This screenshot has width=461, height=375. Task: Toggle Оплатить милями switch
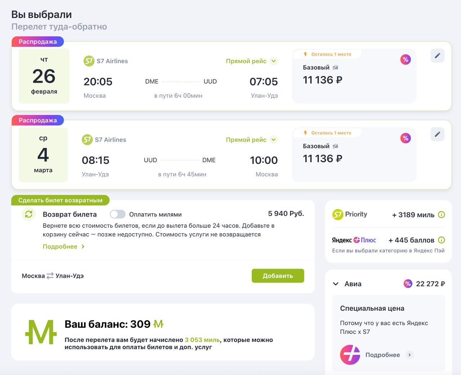pos(117,214)
